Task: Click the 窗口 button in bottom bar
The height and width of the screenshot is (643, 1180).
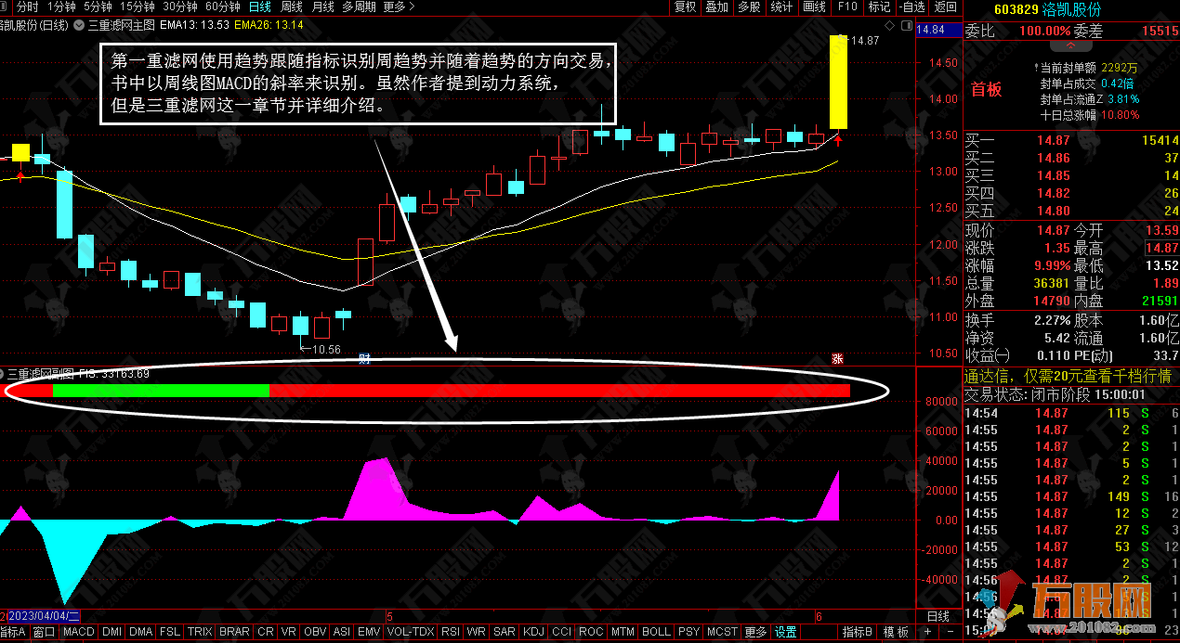Action: [x=44, y=632]
